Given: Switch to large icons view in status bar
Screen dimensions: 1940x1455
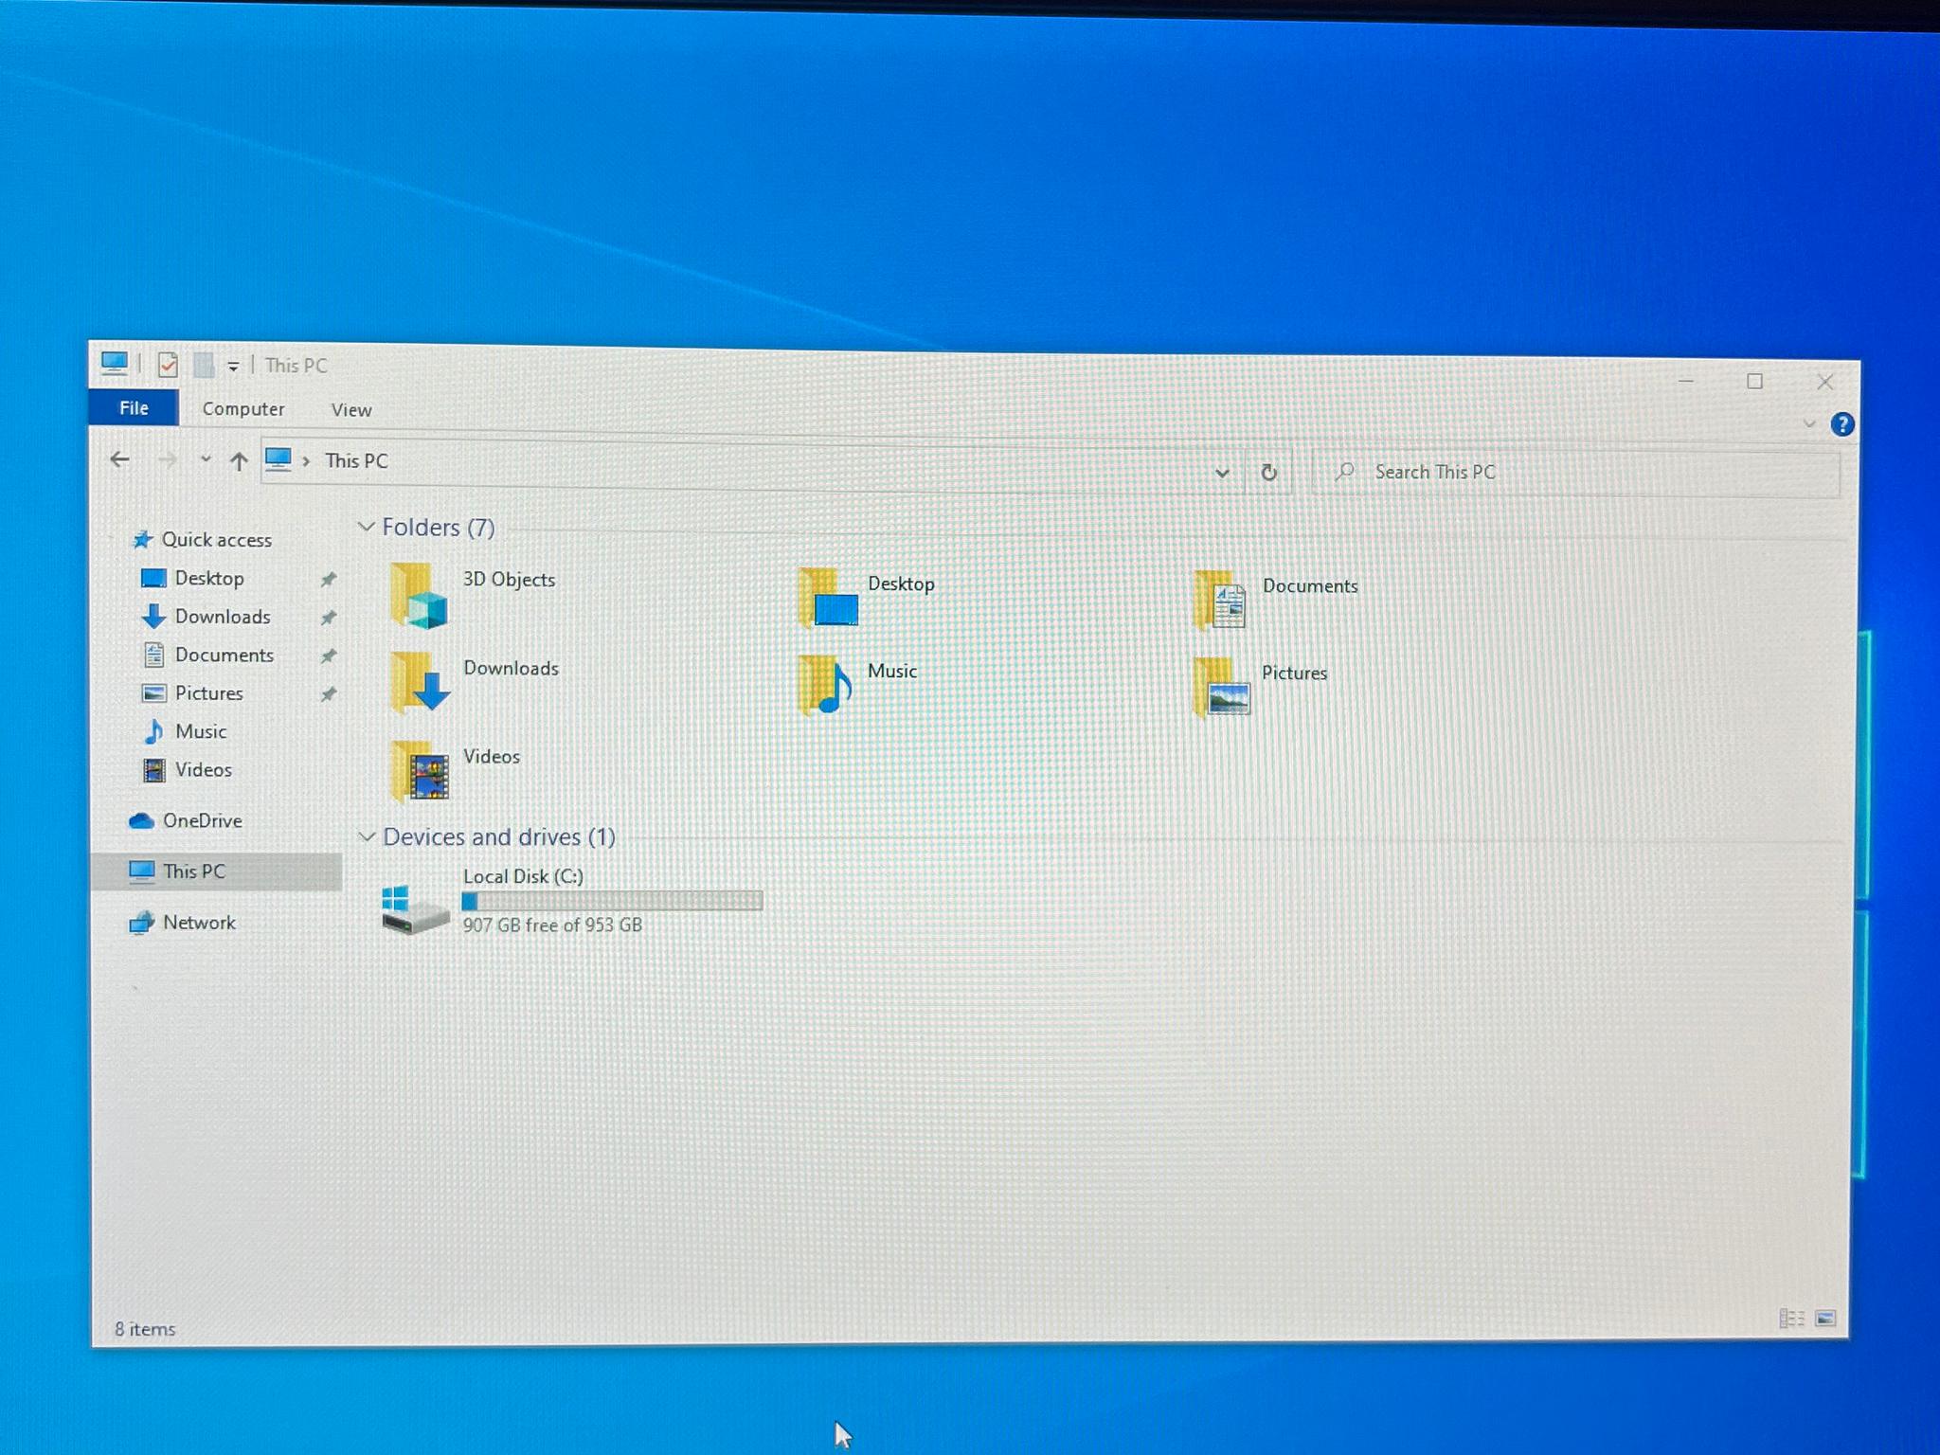Looking at the screenshot, I should (x=1825, y=1318).
